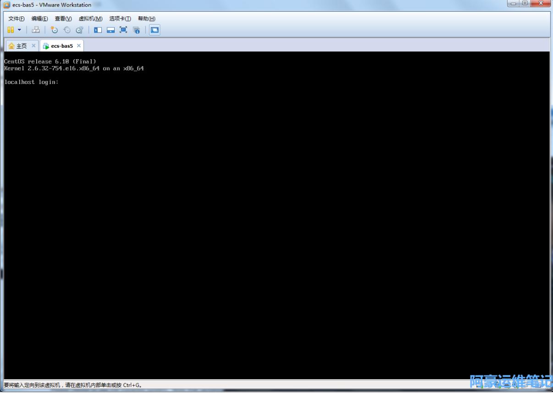Take a snapshot of this virtual machine
The image size is (553, 393).
(54, 30)
